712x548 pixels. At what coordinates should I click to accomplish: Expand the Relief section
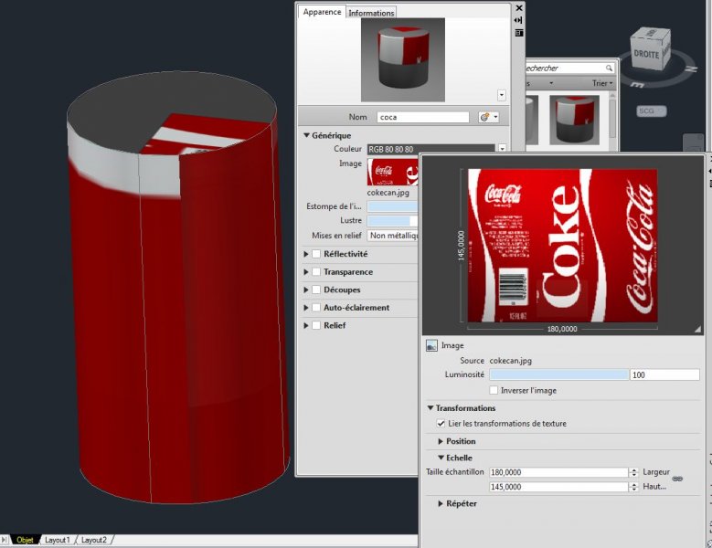306,325
